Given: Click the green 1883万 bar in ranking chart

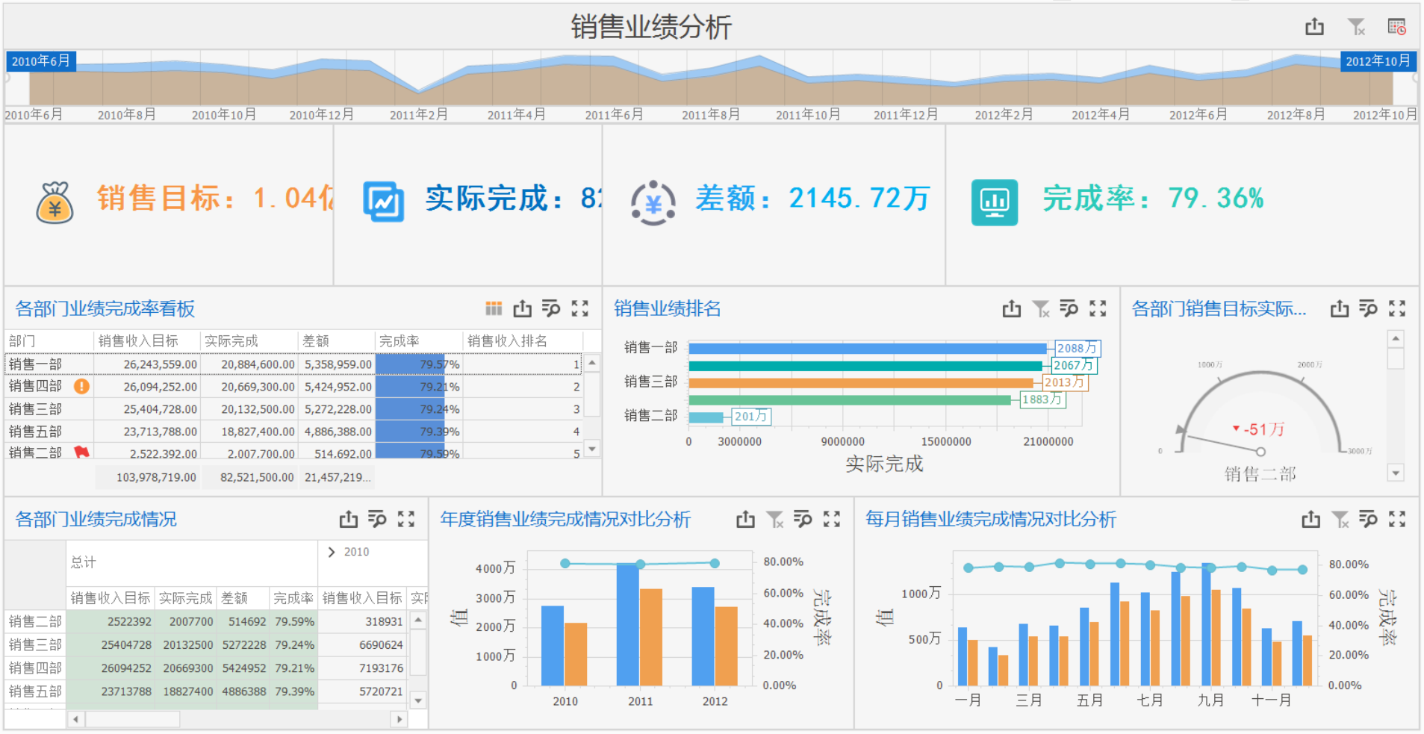Looking at the screenshot, I should tap(850, 400).
